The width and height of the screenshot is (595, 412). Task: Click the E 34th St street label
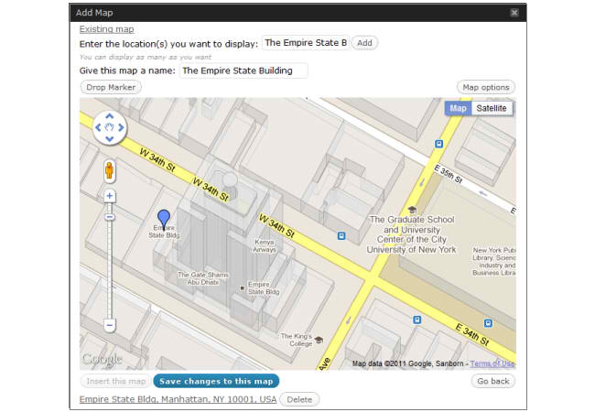[x=472, y=334]
